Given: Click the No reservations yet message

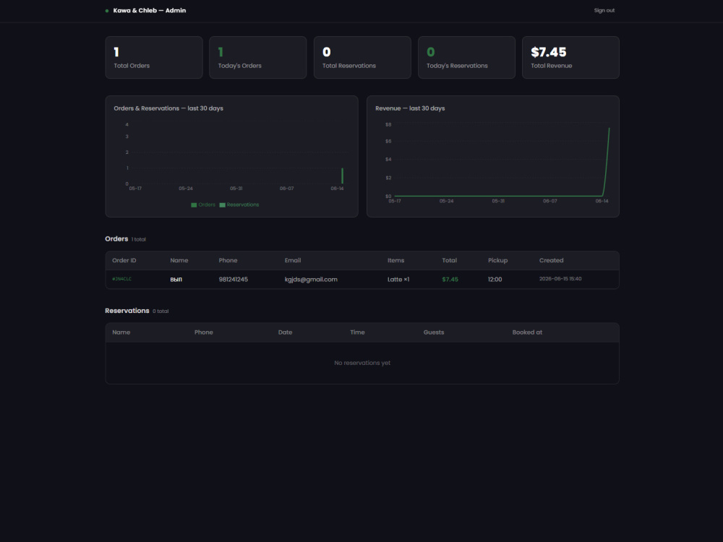Looking at the screenshot, I should (362, 364).
